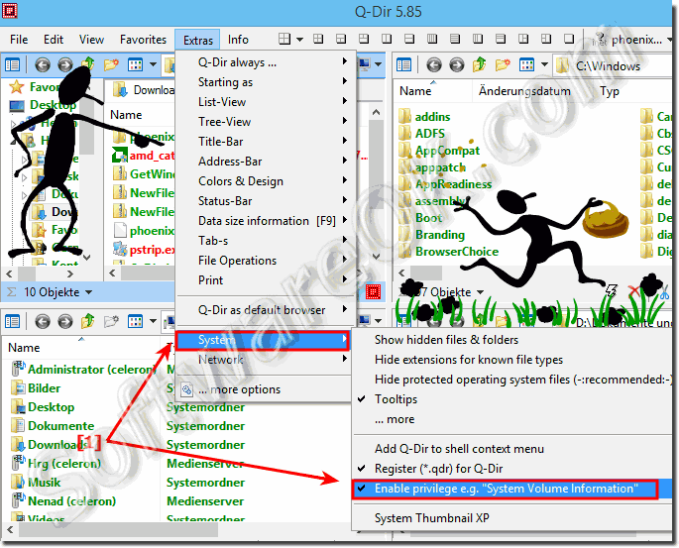Viewport: 679px width, 548px height.
Task: Open Q-Dir as default browser submenu
Action: 266,310
